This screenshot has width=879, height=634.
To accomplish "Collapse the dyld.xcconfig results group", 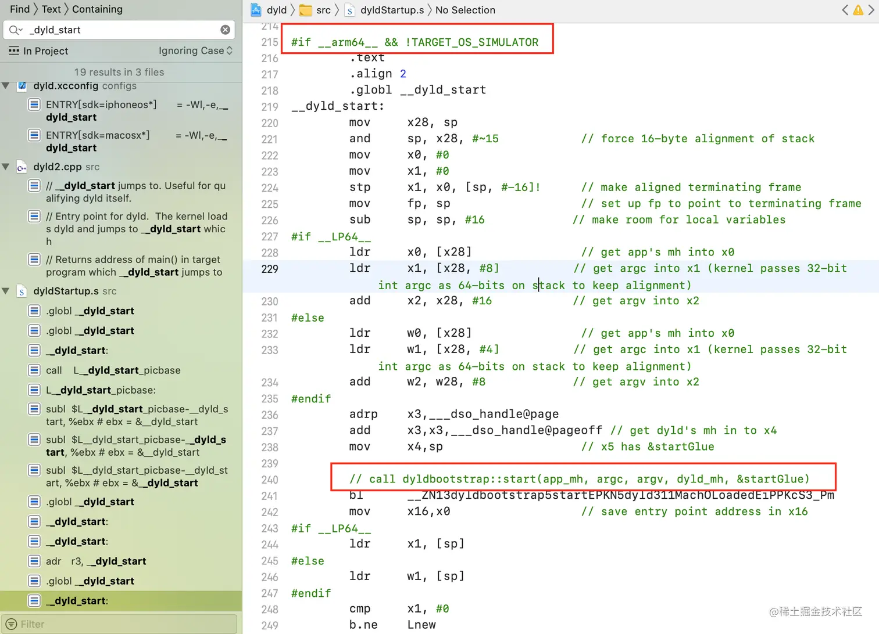I will point(6,86).
